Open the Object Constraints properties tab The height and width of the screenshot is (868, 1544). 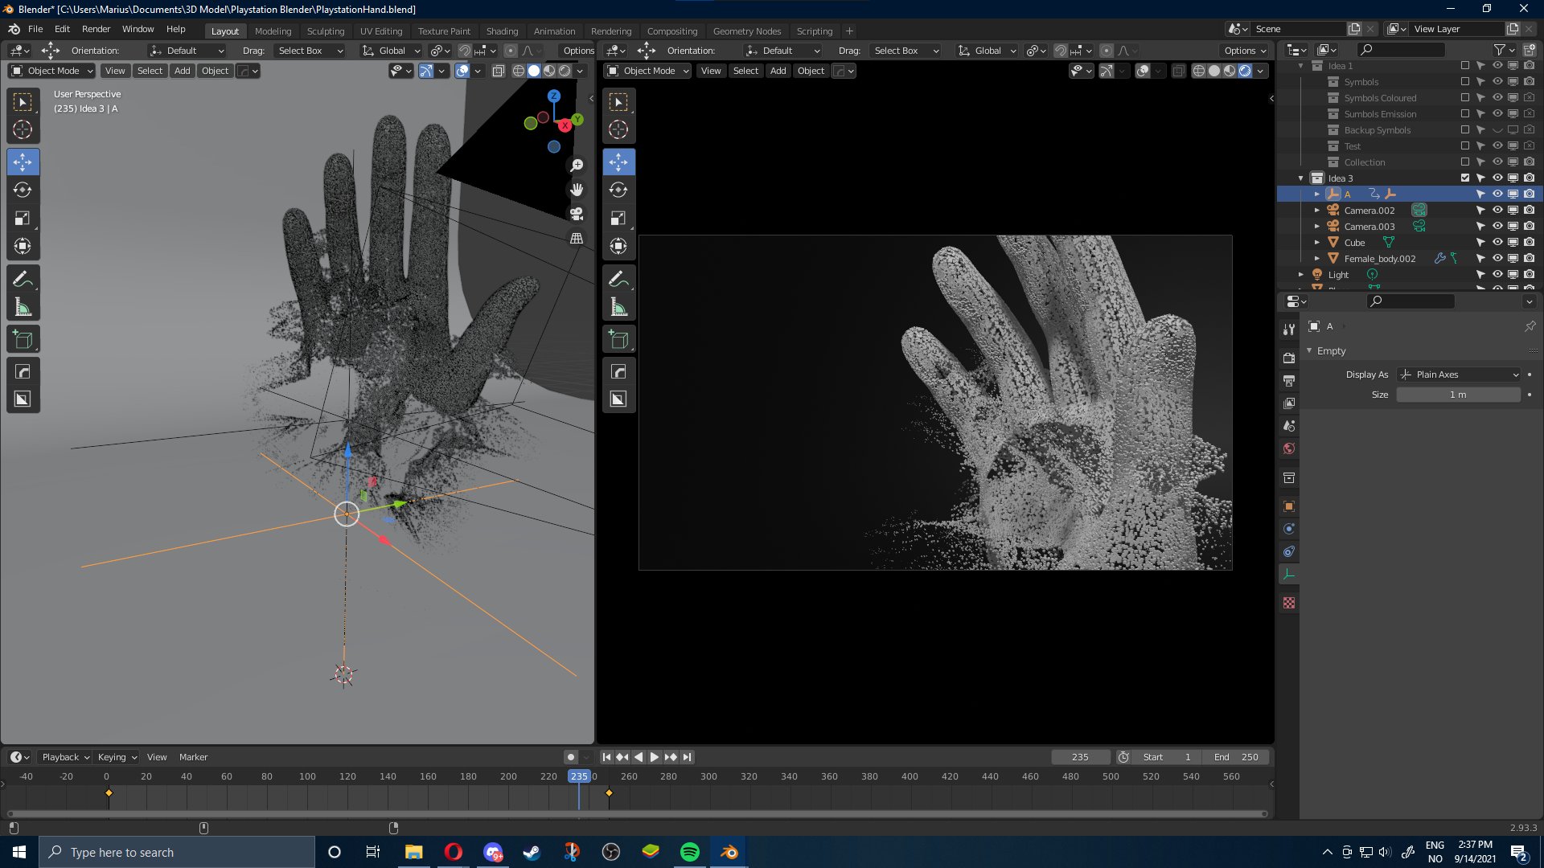tap(1289, 551)
